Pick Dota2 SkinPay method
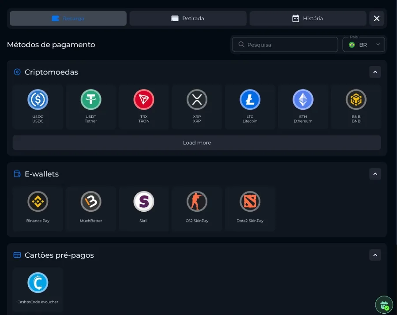 pos(250,209)
